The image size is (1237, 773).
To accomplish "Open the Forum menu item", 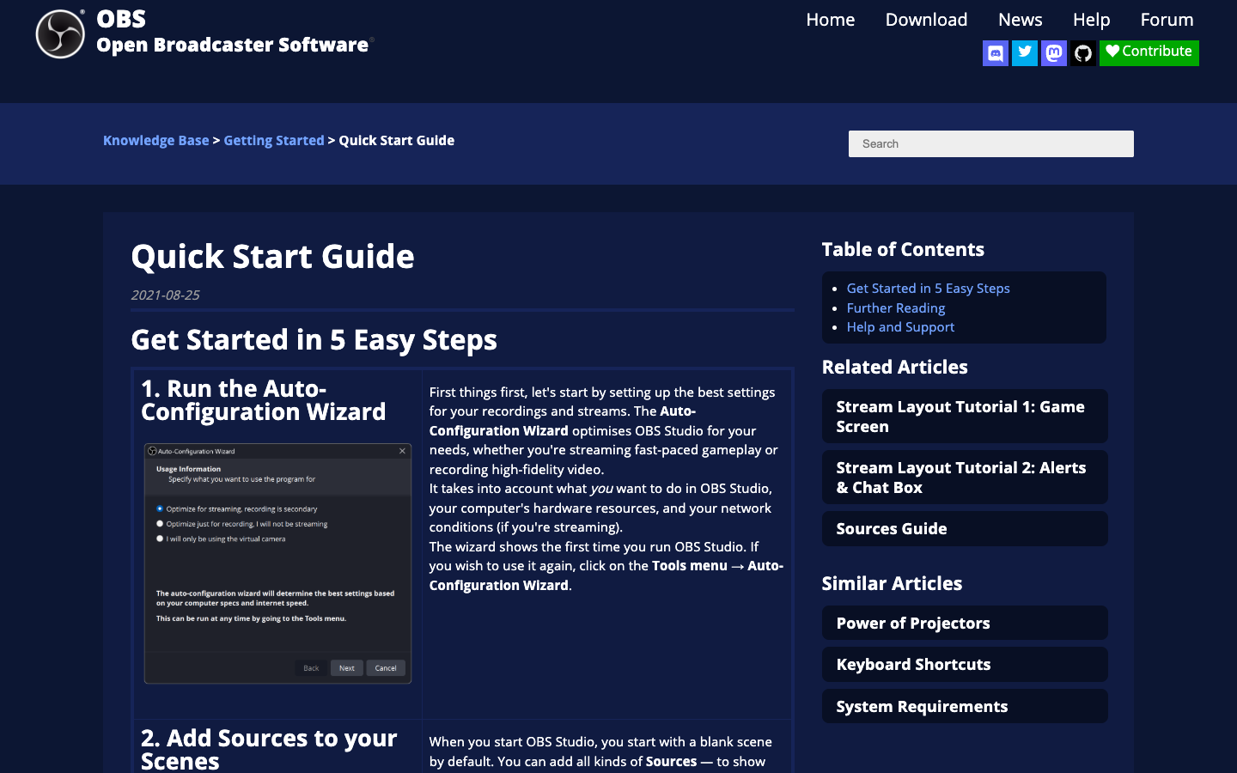I will click(x=1167, y=20).
